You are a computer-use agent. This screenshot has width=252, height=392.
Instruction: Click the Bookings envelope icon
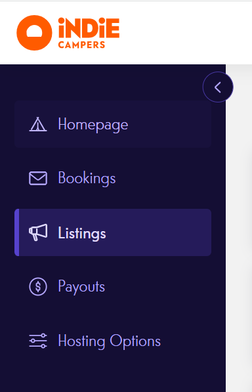(38, 178)
